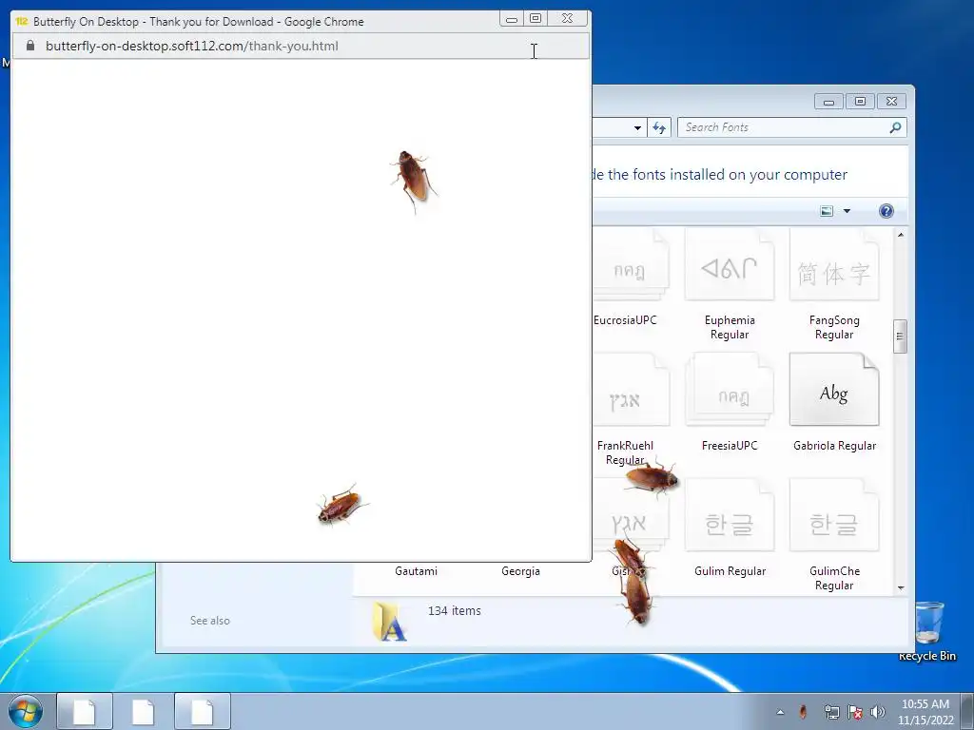The height and width of the screenshot is (730, 974).
Task: Click the clock showing 10:55 AM
Action: pyautogui.click(x=925, y=711)
